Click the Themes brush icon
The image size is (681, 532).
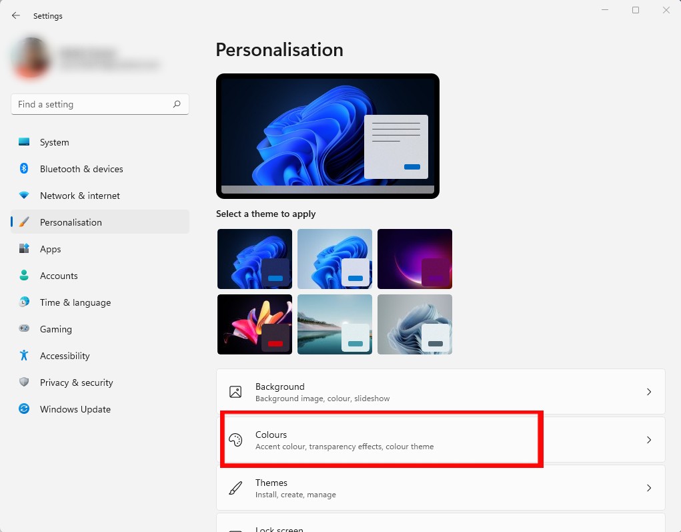tap(235, 488)
